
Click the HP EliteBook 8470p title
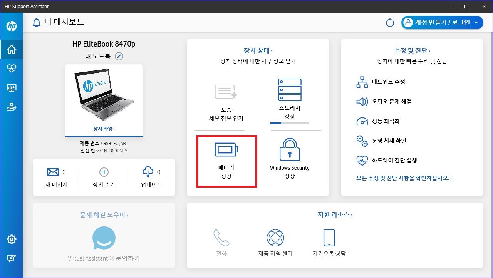tap(104, 44)
